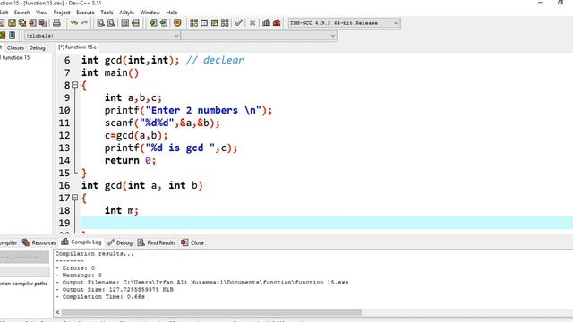Switch to the Resources bottom tab
Screen dimensions: 573x322
(39, 242)
